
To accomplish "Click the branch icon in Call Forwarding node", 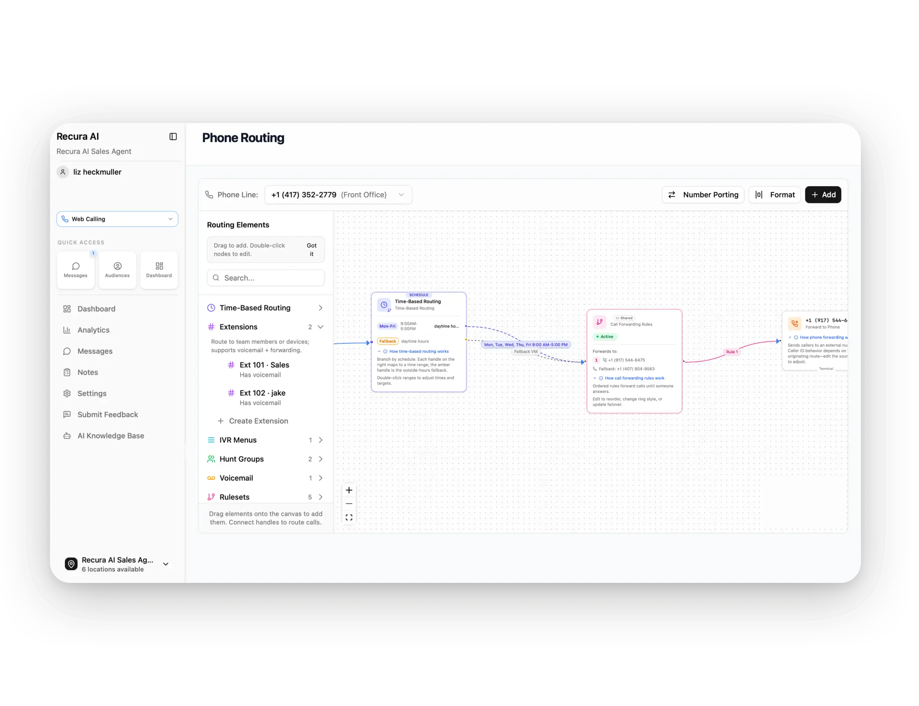I will coord(599,322).
